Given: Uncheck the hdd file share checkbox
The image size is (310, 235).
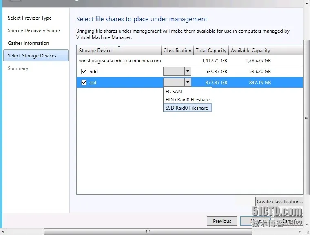Looking at the screenshot, I should pos(84,72).
